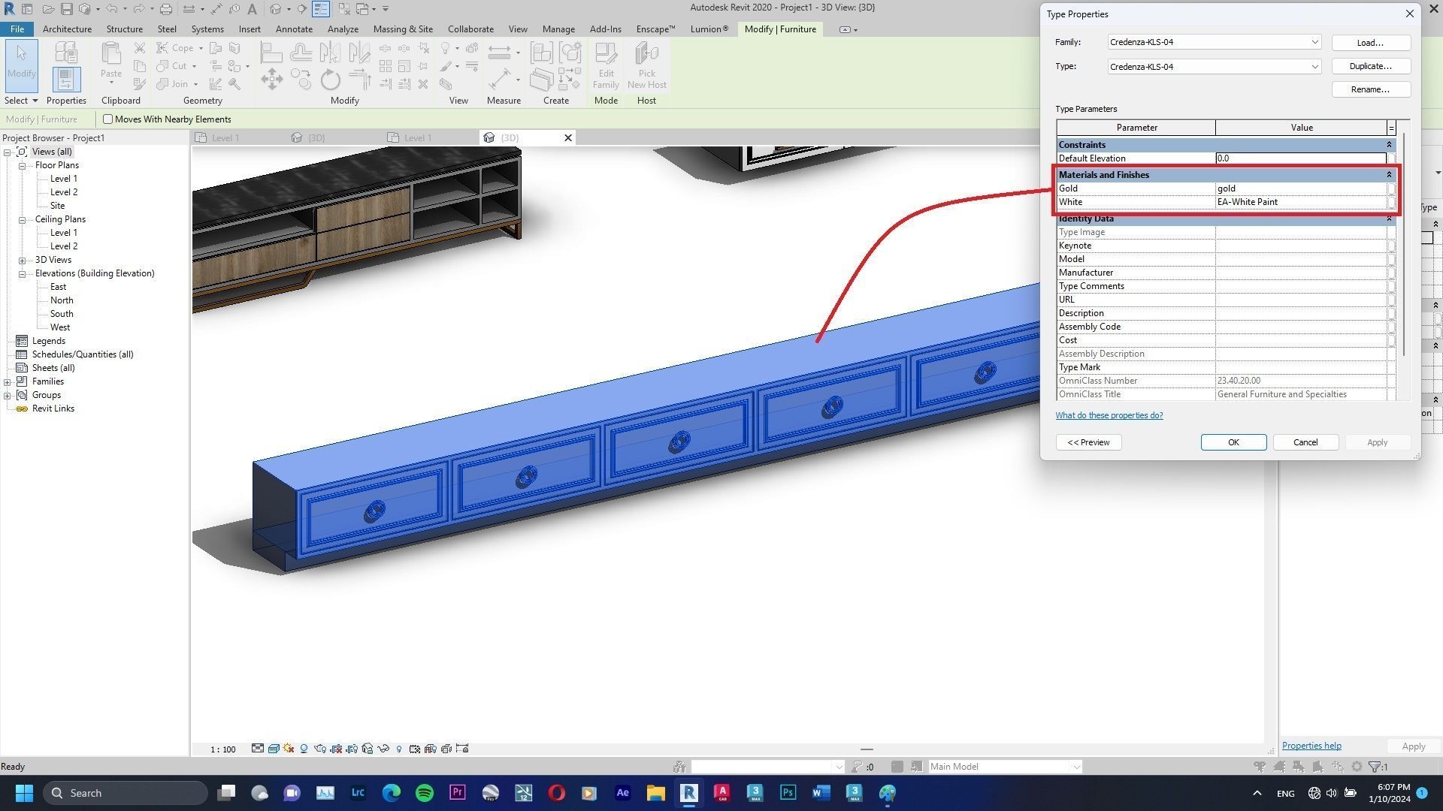Open Properties palette ribbon button
Image resolution: width=1443 pixels, height=811 pixels.
(x=66, y=78)
